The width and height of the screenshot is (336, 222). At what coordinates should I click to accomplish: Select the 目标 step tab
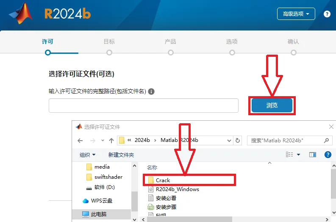tap(109, 42)
